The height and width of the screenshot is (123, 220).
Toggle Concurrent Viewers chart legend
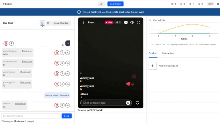pos(206,44)
